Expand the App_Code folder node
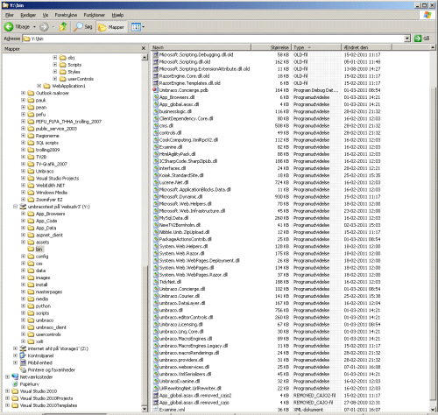The image size is (438, 415). click(23, 221)
